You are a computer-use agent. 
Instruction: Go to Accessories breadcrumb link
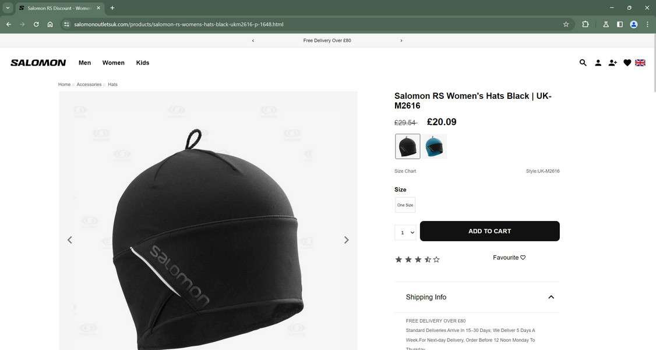pos(89,84)
